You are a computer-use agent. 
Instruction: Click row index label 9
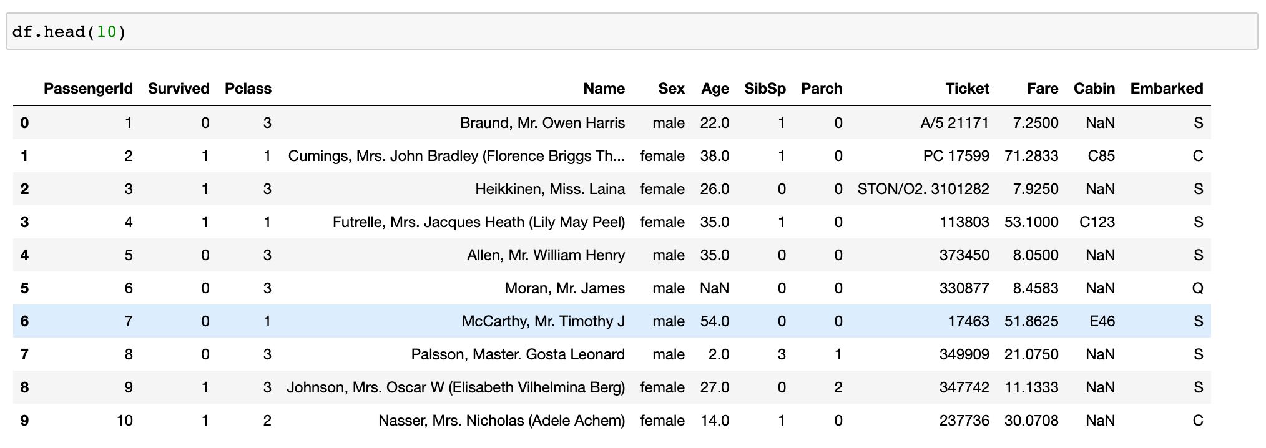pos(24,421)
